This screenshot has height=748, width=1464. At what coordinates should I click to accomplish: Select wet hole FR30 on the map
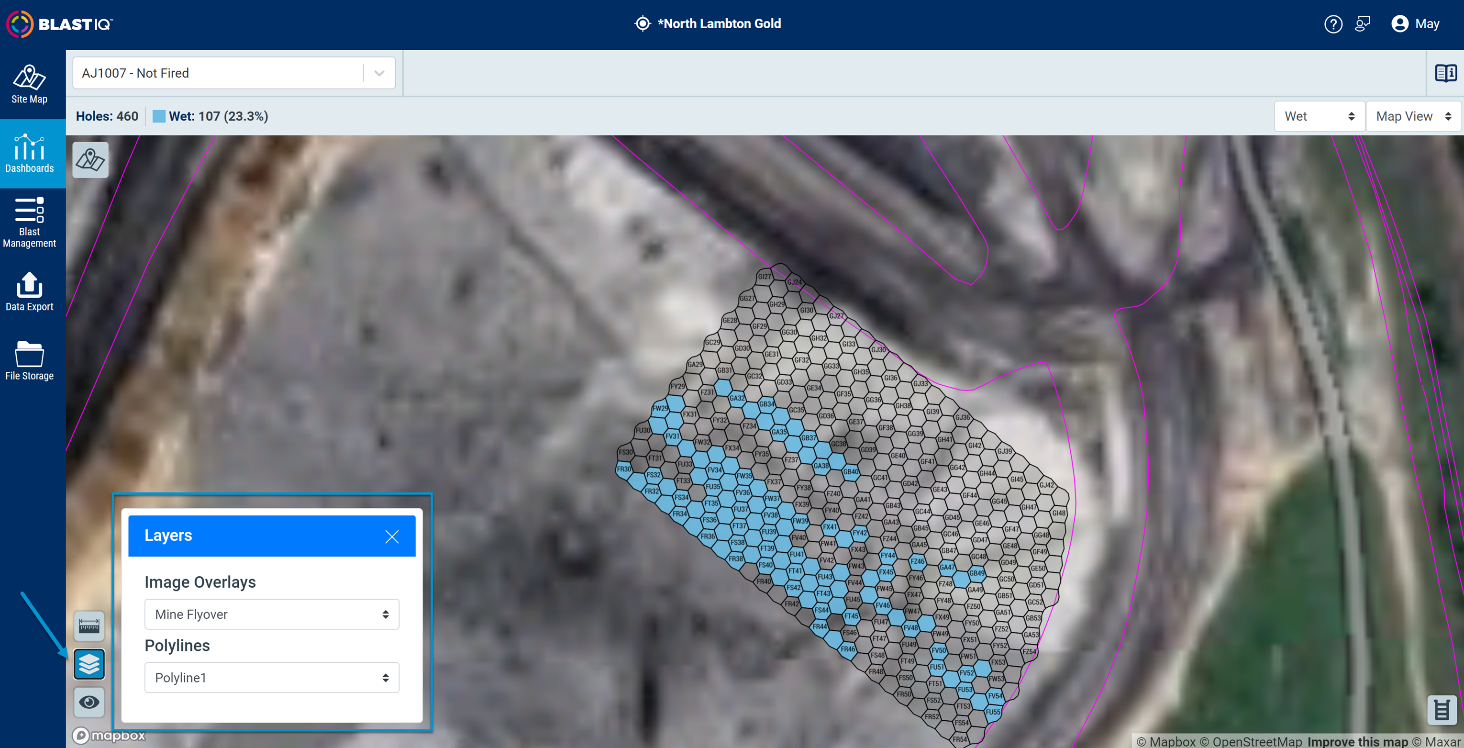coord(624,469)
